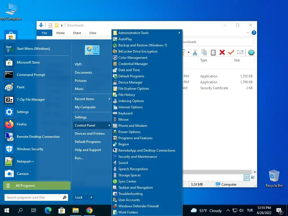The width and height of the screenshot is (288, 216).
Task: Click the red X Delete icon in toolbar
Action: 222,52
